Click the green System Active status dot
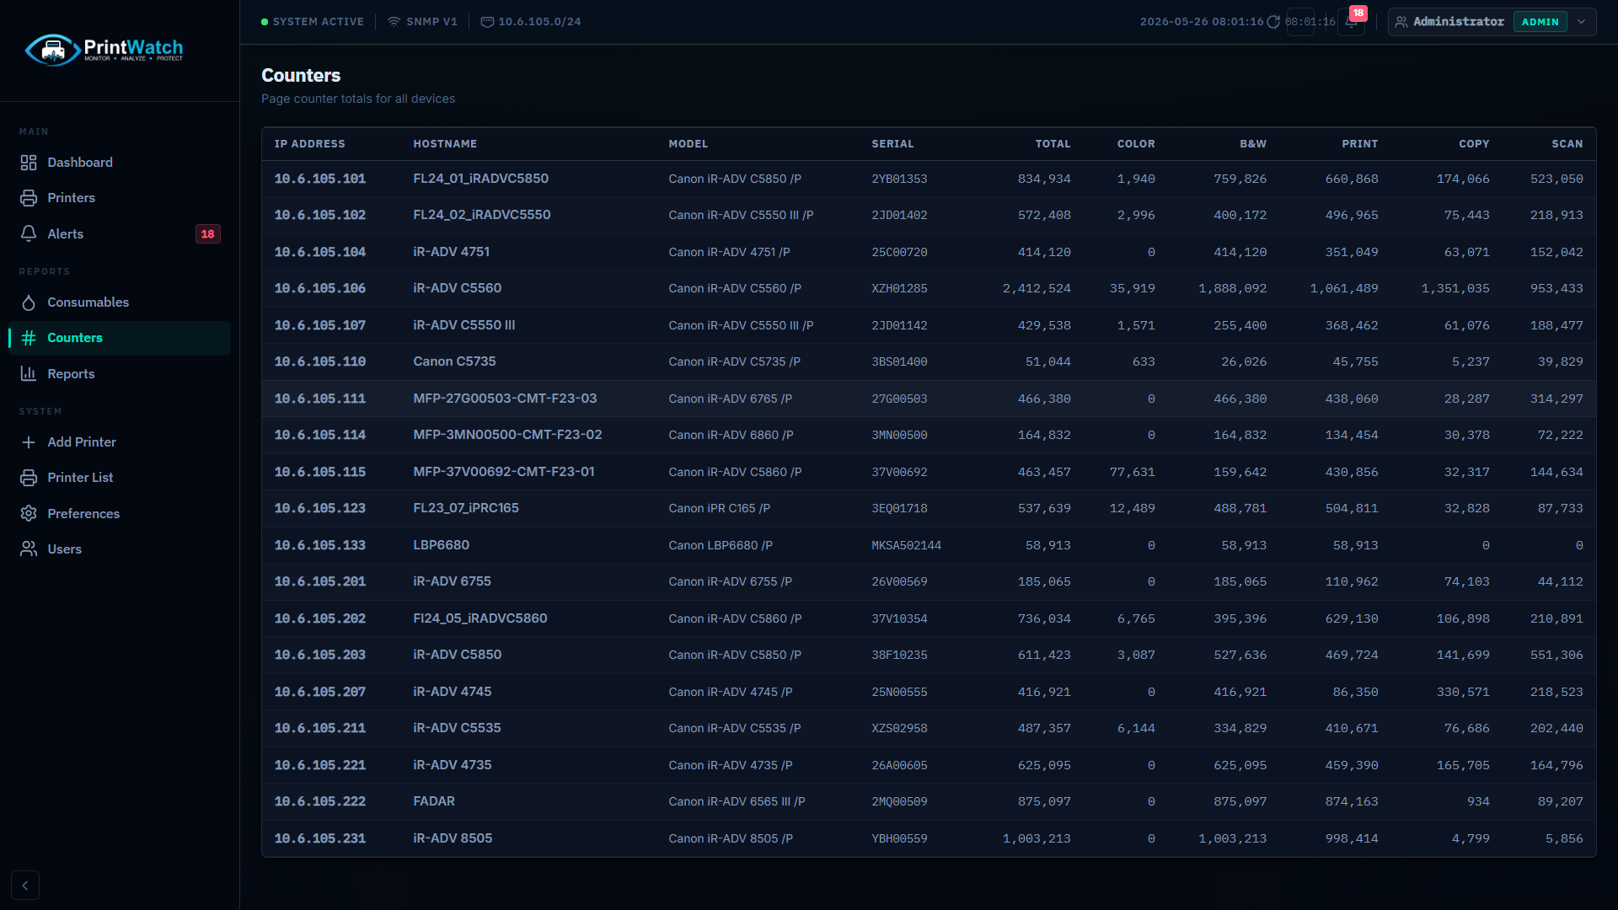Viewport: 1618px width, 910px height. pyautogui.click(x=265, y=22)
